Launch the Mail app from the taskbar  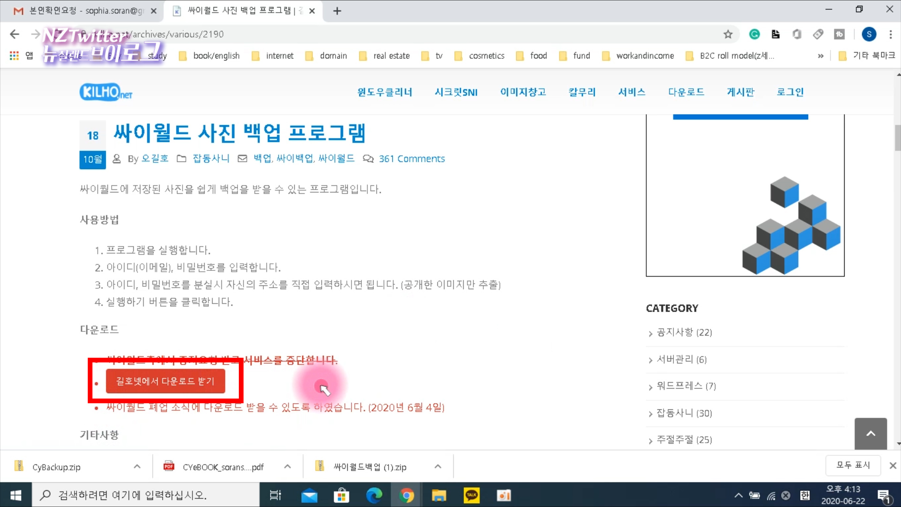[309, 495]
